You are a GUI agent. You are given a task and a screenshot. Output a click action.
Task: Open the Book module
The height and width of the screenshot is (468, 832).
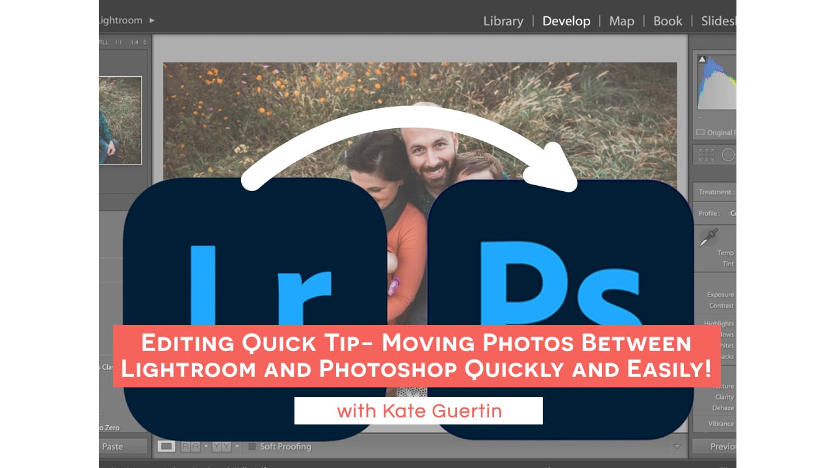(668, 21)
